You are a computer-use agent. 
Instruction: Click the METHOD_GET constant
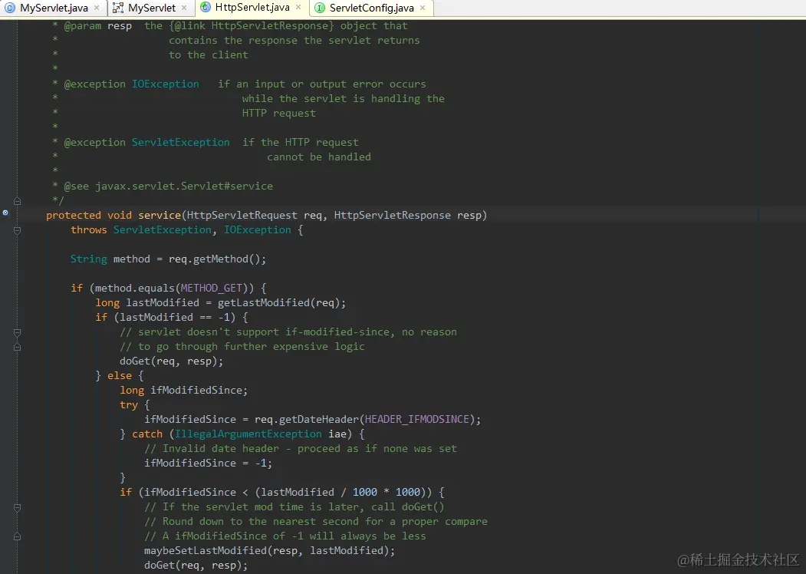pos(211,288)
